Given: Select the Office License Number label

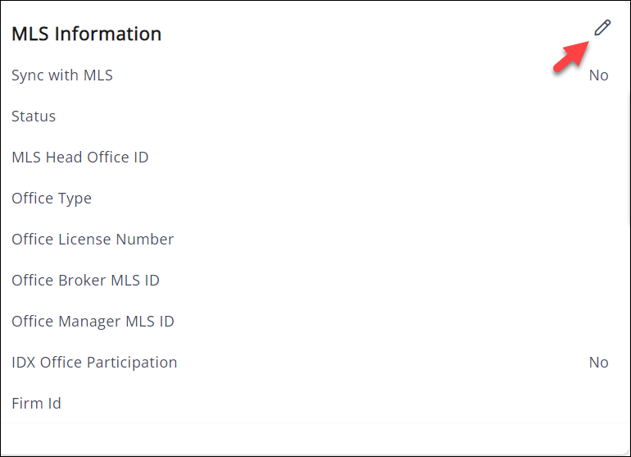Looking at the screenshot, I should [x=93, y=240].
